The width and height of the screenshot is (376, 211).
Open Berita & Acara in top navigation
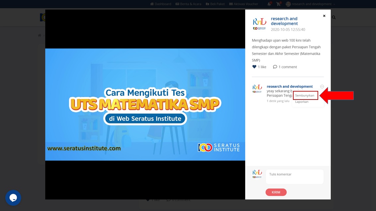pos(188,4)
